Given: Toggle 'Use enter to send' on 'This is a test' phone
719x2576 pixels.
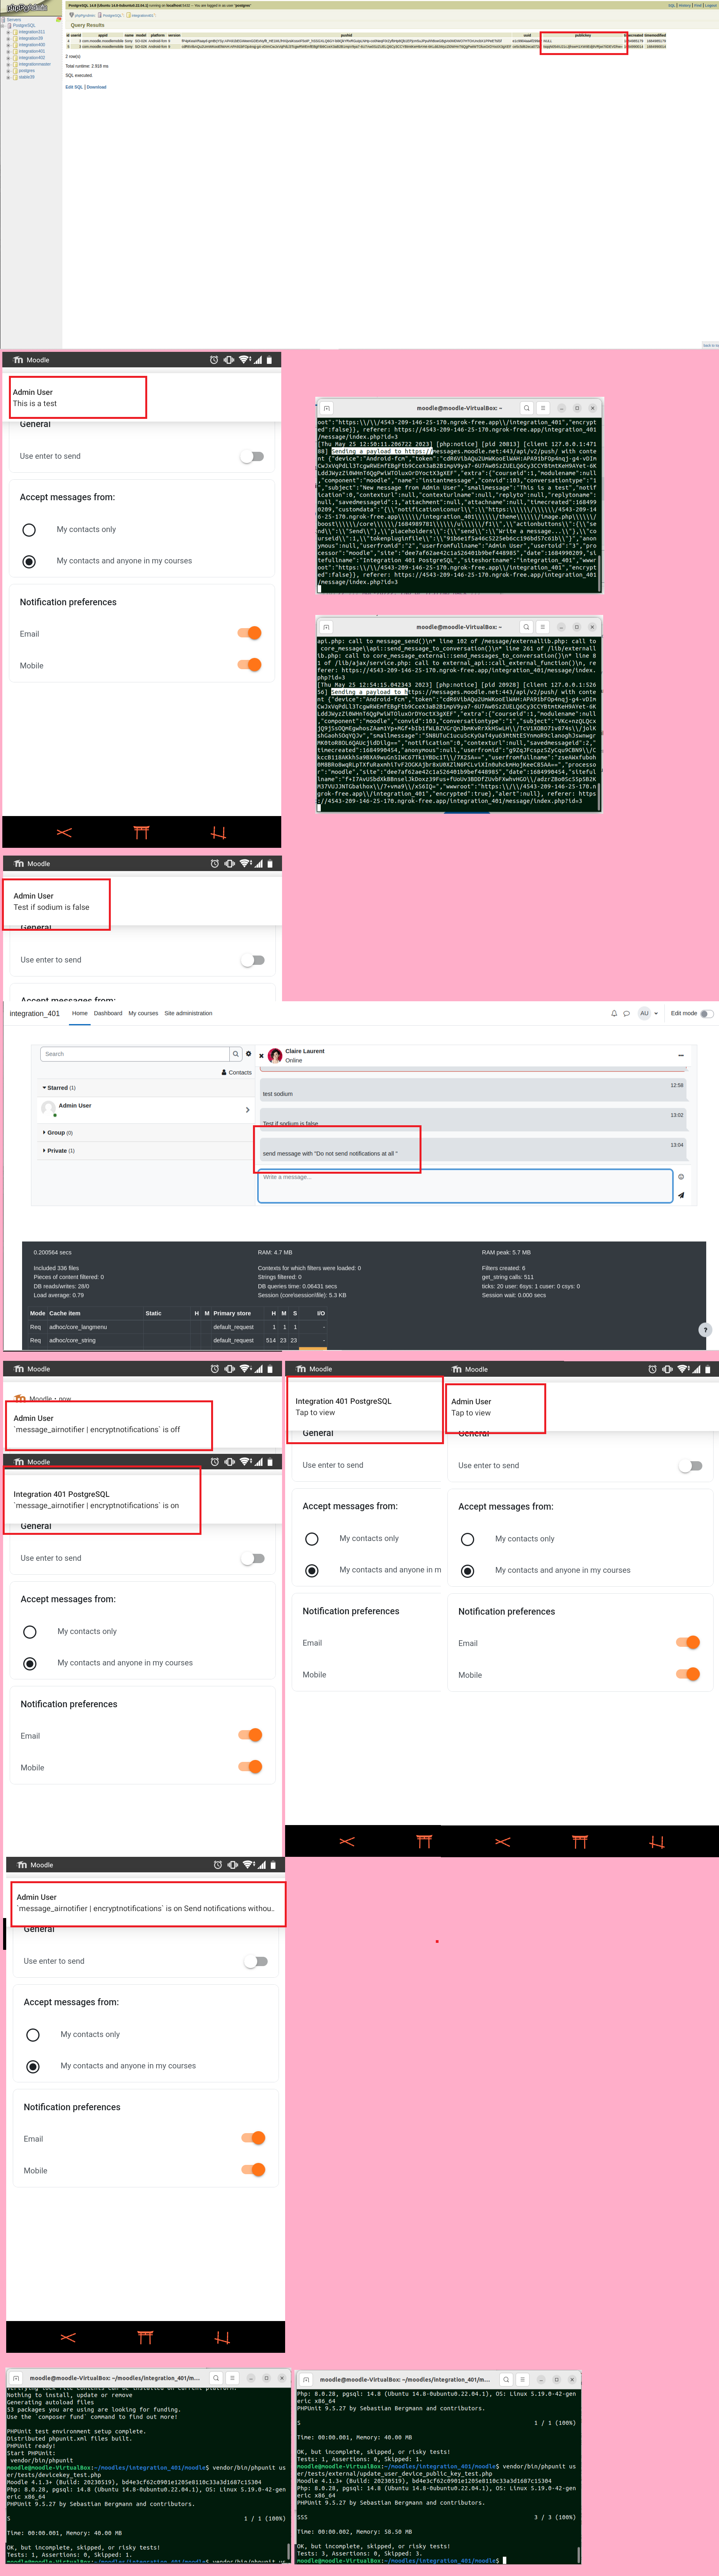Looking at the screenshot, I should pyautogui.click(x=252, y=456).
